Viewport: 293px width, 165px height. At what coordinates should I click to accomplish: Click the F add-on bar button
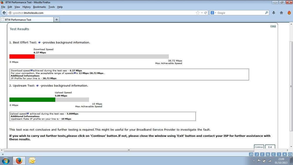coord(262,154)
